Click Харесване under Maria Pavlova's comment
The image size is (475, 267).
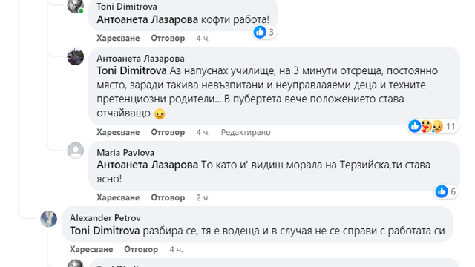tap(118, 198)
